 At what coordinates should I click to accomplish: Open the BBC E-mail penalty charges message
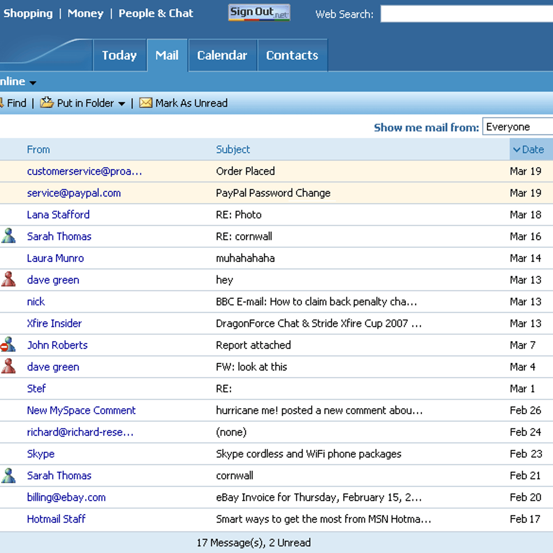click(316, 301)
